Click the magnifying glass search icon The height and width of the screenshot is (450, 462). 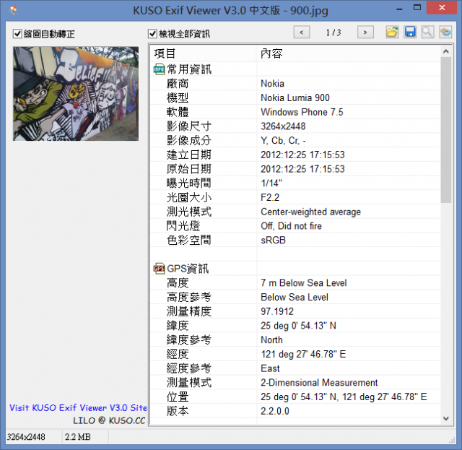tap(427, 32)
